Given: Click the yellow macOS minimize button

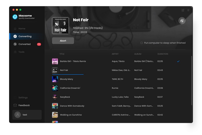Looking at the screenshot, I should 17,10.
